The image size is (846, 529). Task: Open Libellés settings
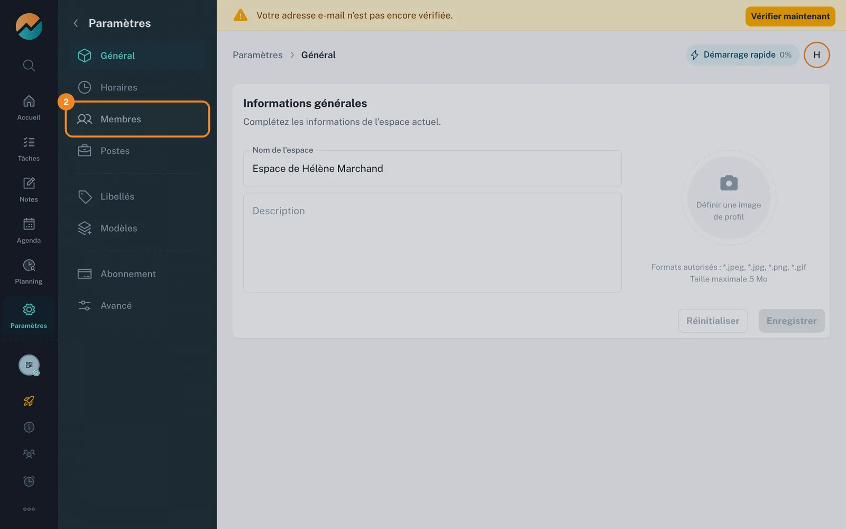coord(137,196)
